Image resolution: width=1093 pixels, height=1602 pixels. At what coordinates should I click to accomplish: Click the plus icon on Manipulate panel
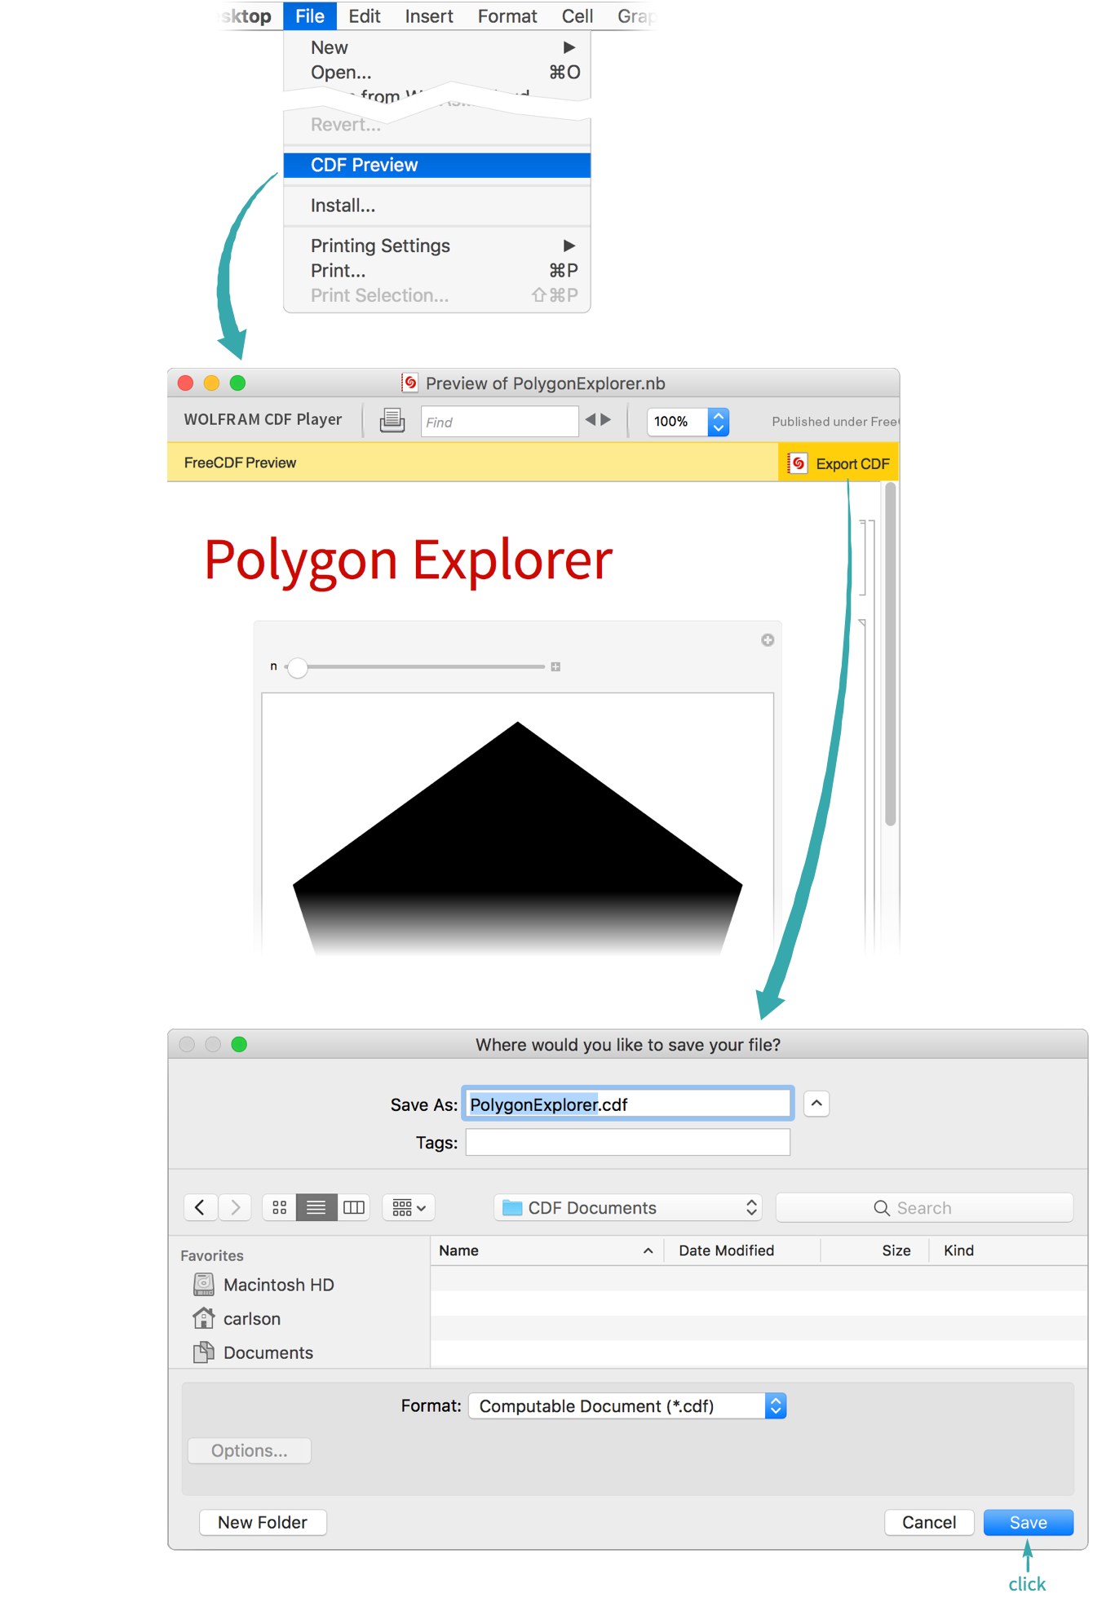pos(768,640)
